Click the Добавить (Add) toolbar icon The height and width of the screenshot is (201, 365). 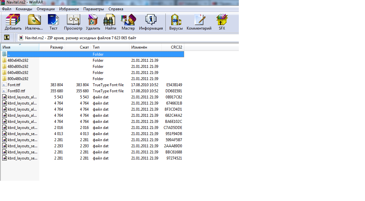pos(13,22)
